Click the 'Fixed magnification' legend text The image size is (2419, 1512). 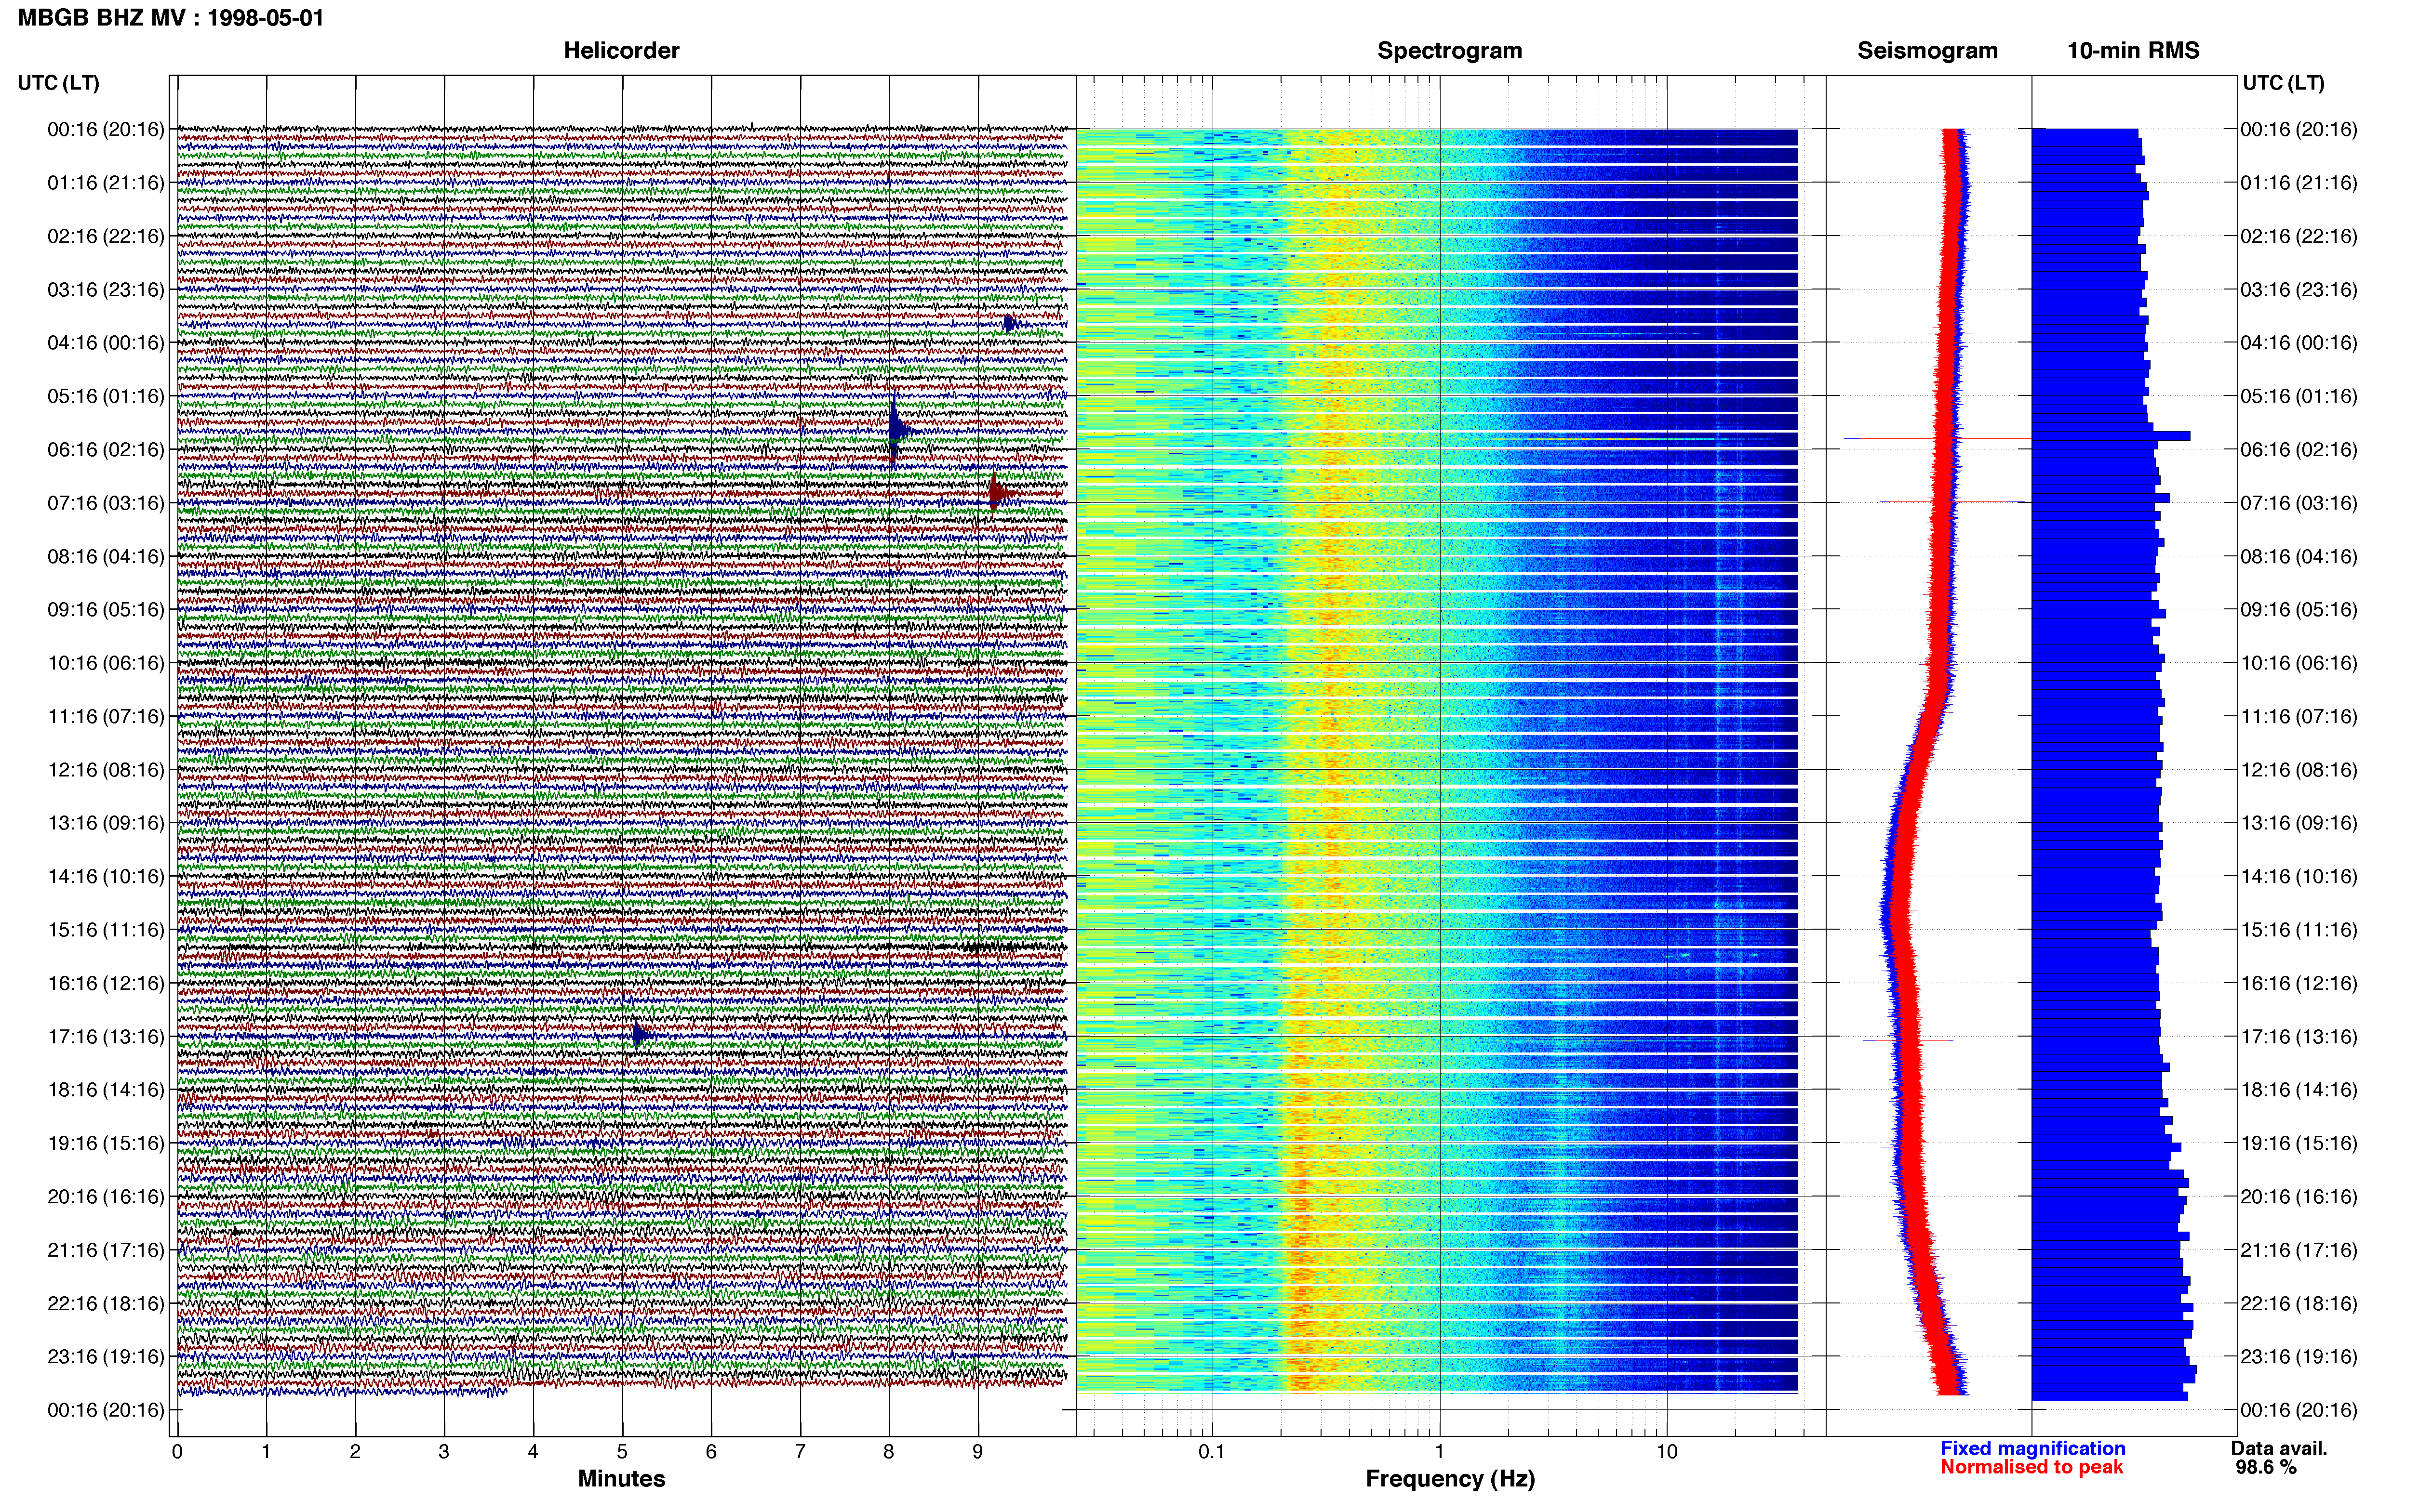coord(2032,1448)
